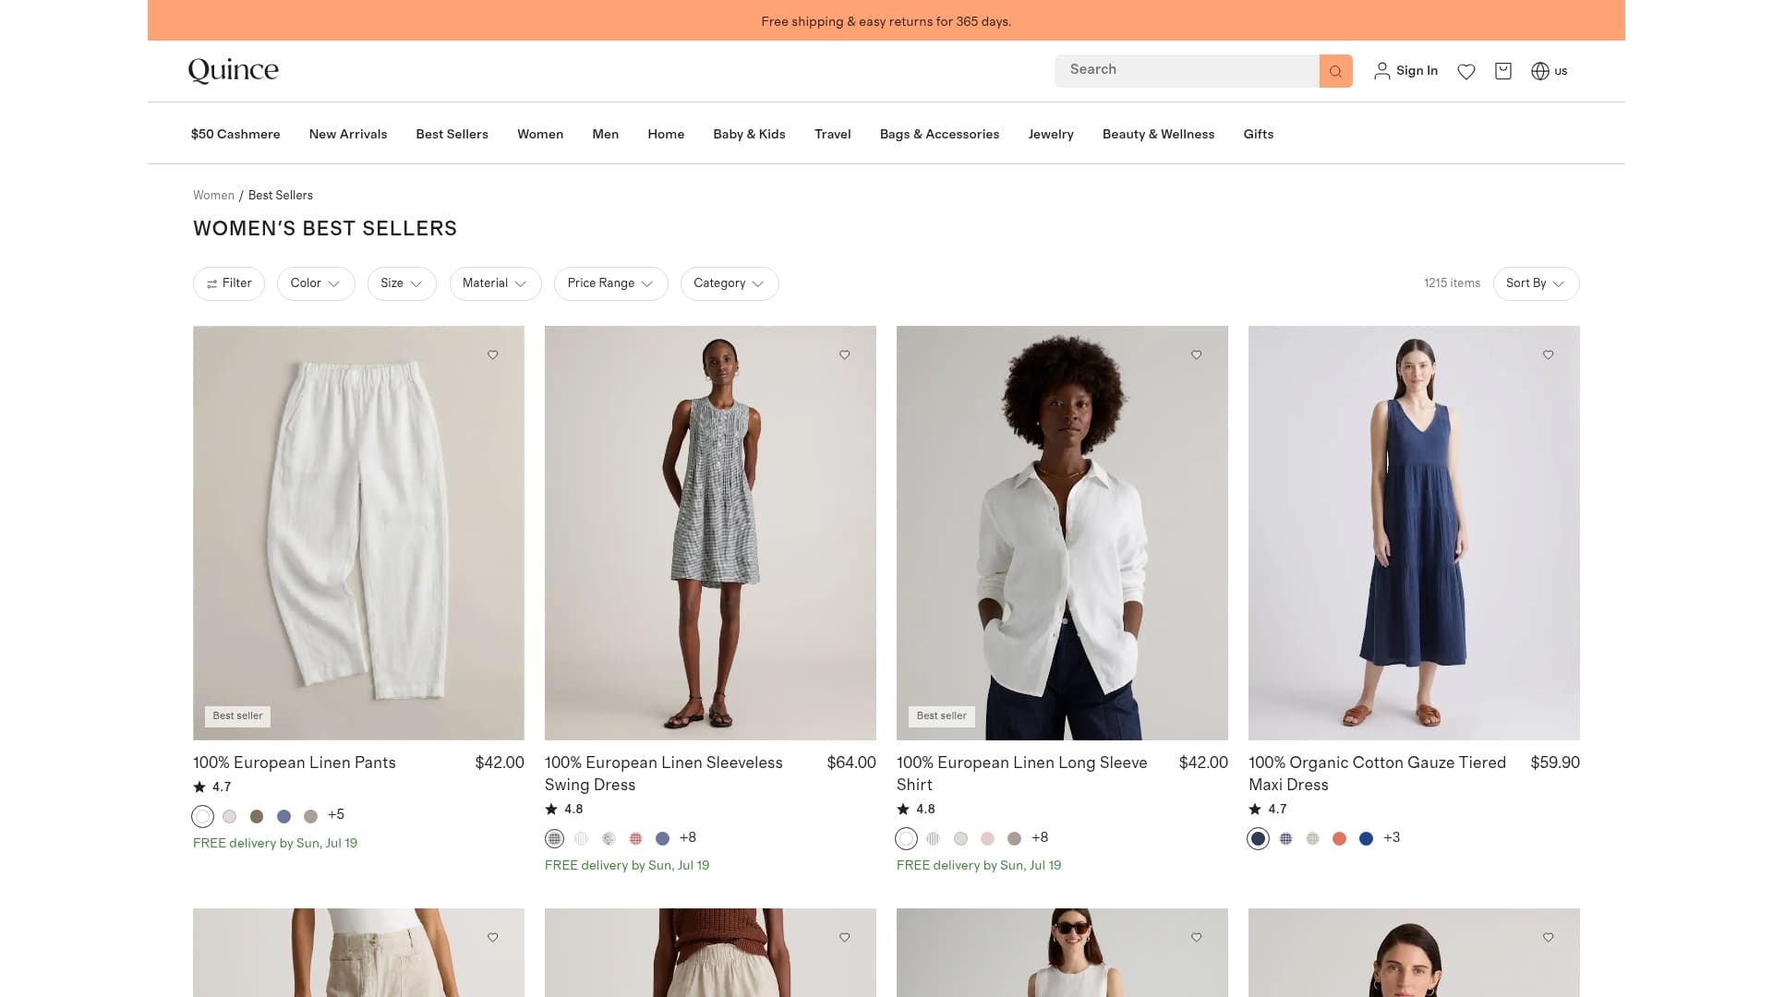
Task: Click the Quince logo
Action: point(233,70)
